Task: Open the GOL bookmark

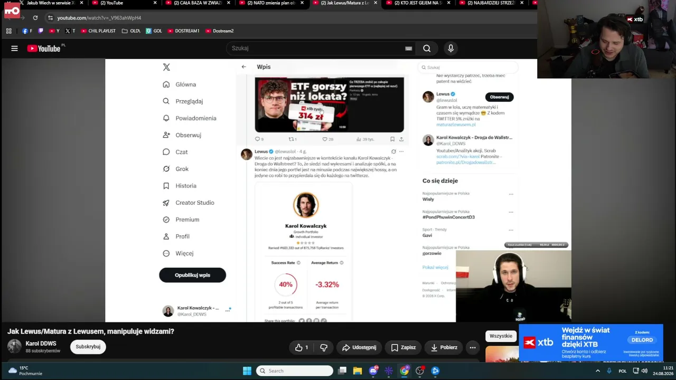Action: coord(154,31)
